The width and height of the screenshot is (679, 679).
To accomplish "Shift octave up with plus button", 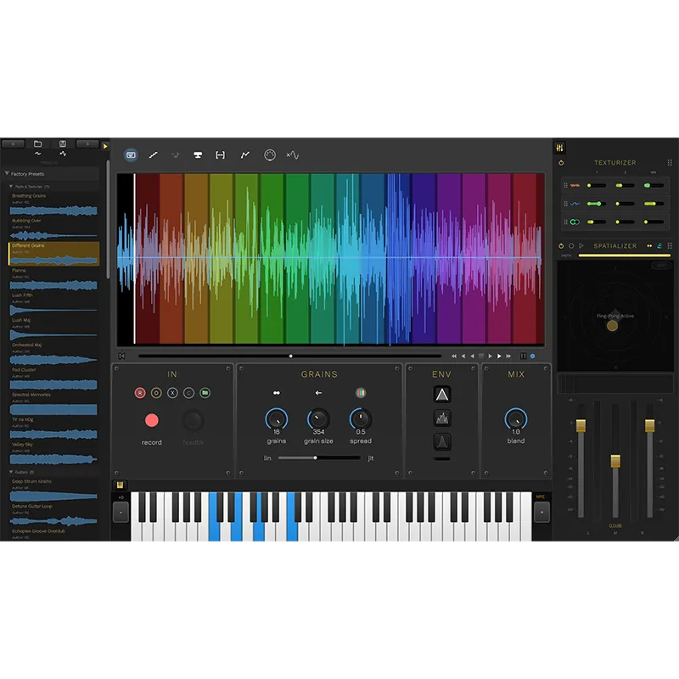I will point(542,513).
